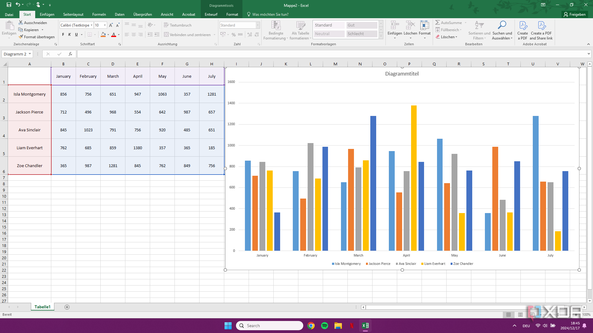Click the Save icon in quick access toolbar

pyautogui.click(x=9, y=5)
